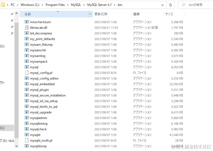Click the navigation pane scroll up arrow
Screen dimensions: 213x151
[x=16, y=13]
